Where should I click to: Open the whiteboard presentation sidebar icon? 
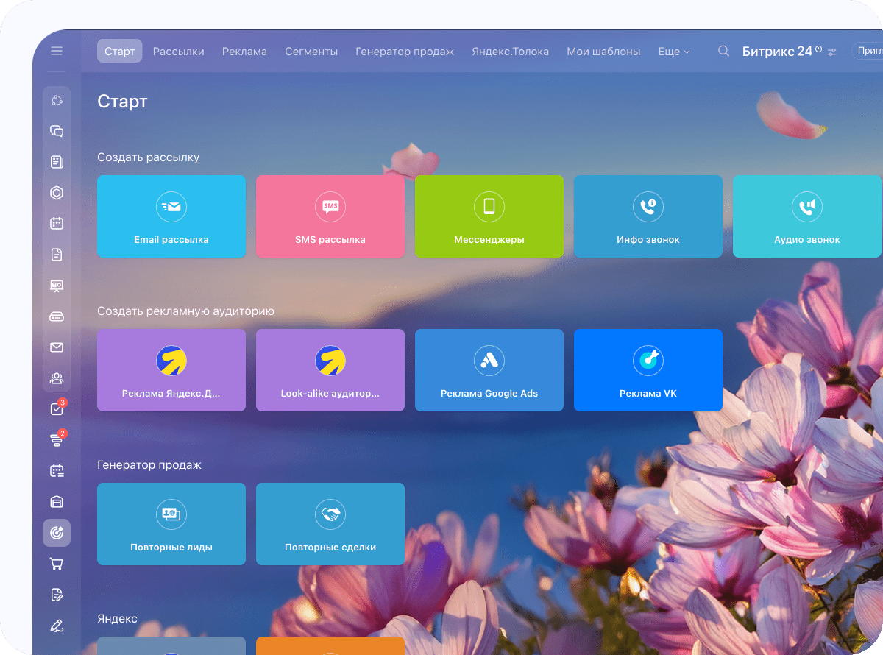[57, 286]
